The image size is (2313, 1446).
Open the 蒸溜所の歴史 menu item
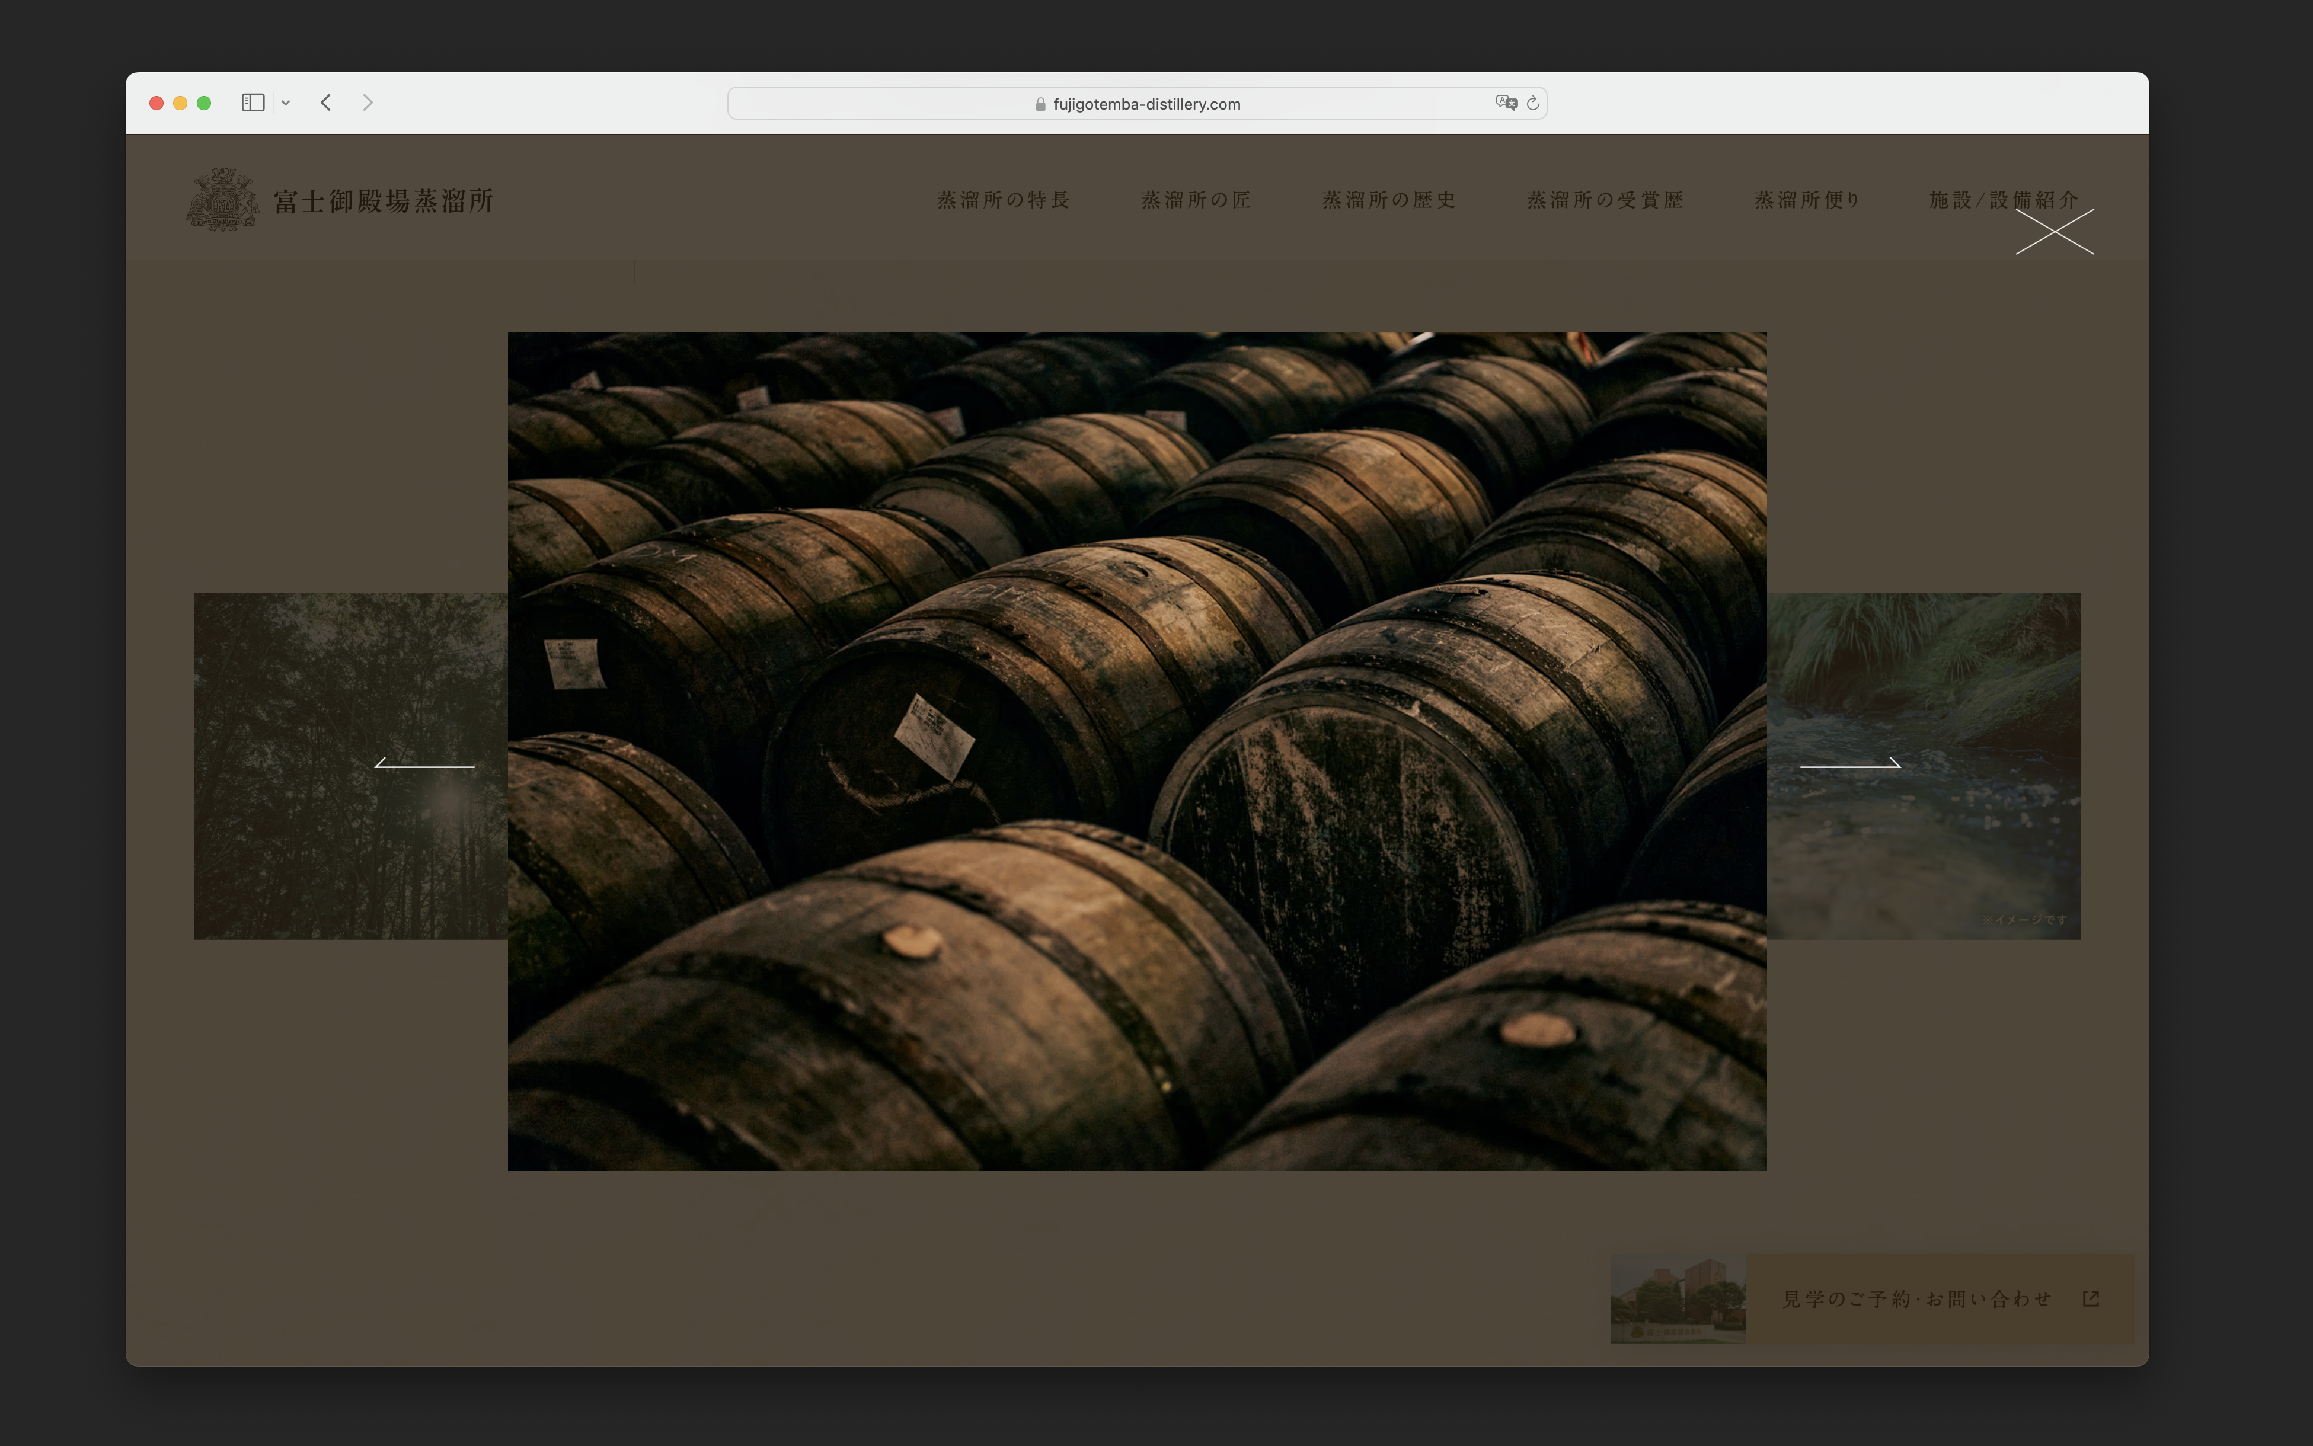tap(1389, 200)
